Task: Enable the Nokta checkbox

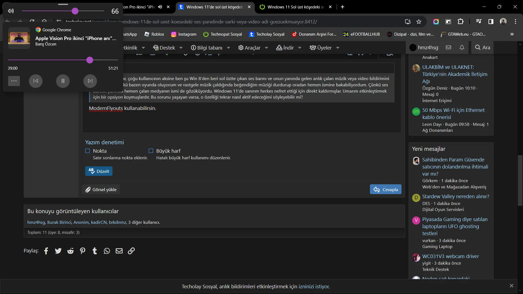Action: click(87, 151)
